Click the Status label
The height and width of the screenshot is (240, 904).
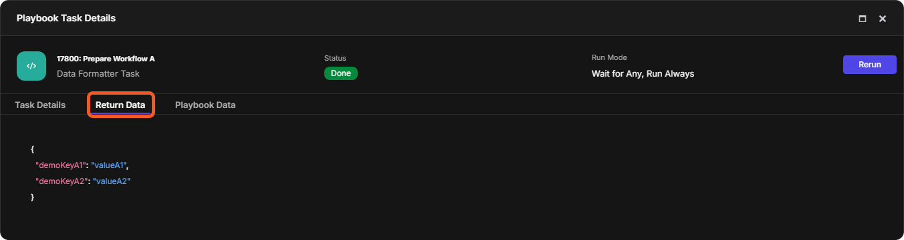click(x=335, y=58)
